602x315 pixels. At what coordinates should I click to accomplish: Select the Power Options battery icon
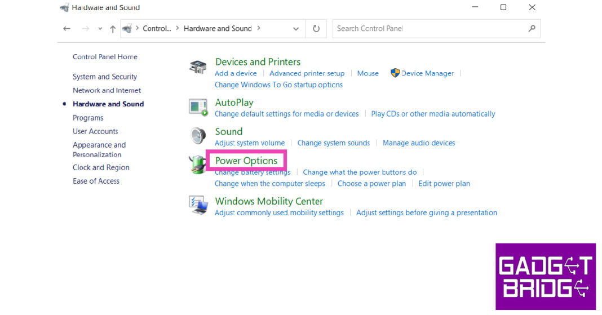198,165
